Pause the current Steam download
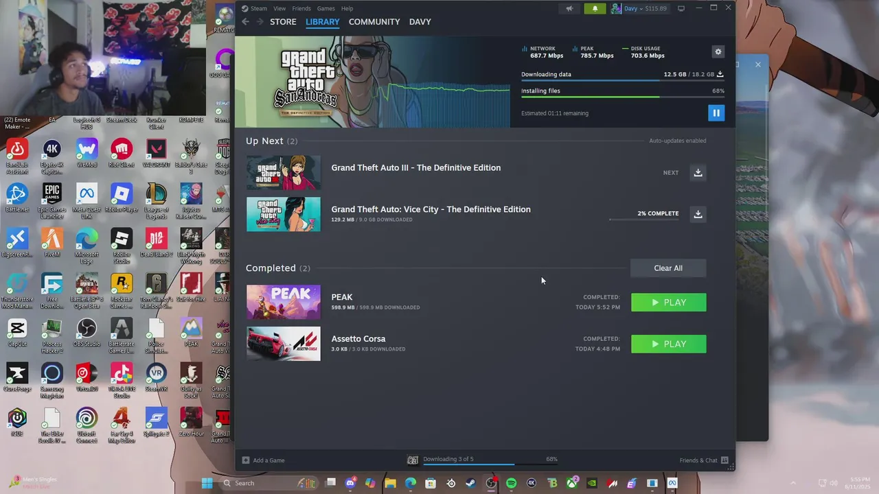Screen dimensions: 879x494 tap(716, 113)
